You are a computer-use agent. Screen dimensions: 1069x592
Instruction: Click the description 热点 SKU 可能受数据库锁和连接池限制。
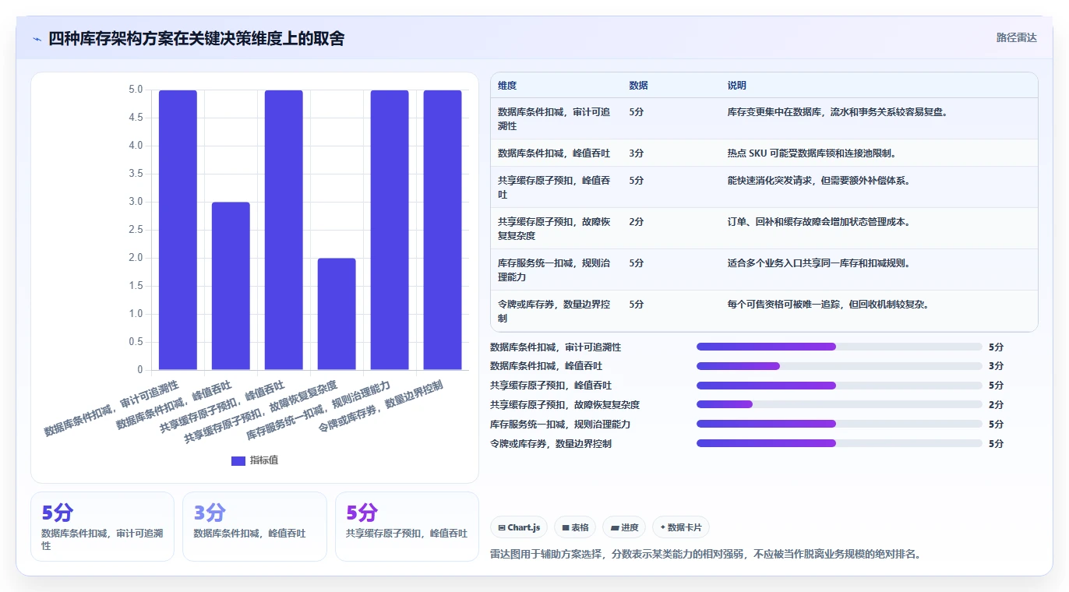click(812, 153)
